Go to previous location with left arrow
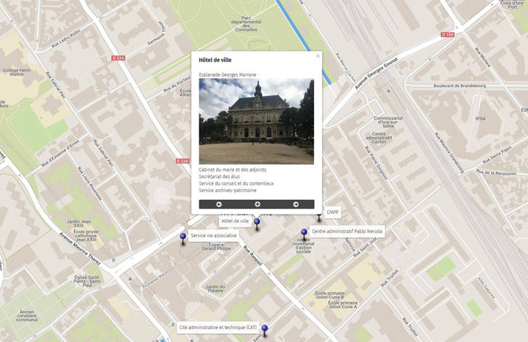528x342 pixels. [x=219, y=204]
